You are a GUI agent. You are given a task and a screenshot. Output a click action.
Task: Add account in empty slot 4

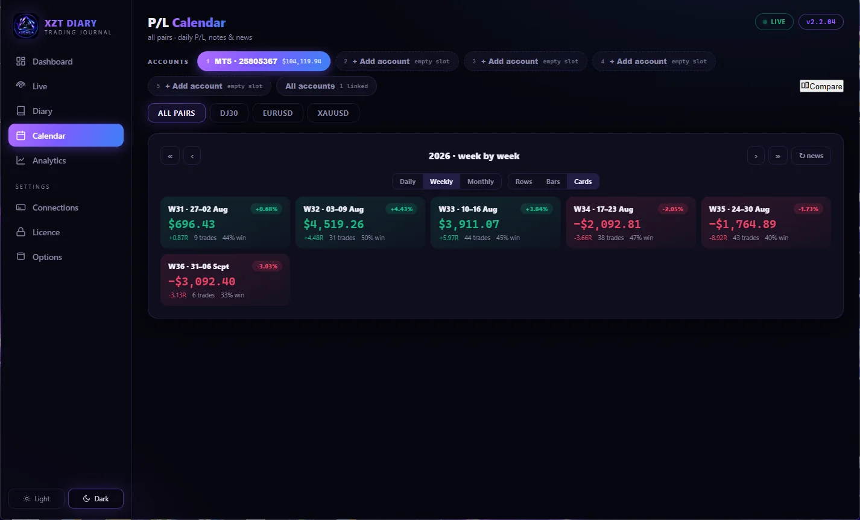(x=654, y=62)
